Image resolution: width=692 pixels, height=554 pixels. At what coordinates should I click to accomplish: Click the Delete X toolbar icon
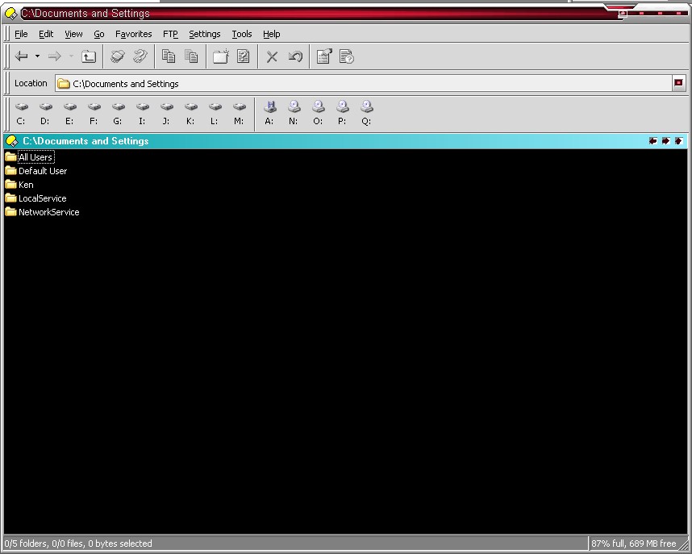tap(272, 56)
